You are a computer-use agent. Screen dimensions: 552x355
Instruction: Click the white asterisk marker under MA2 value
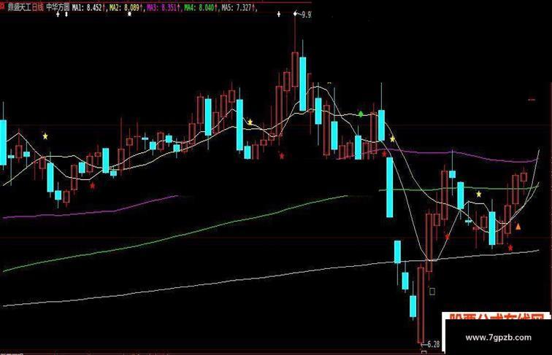pos(129,14)
